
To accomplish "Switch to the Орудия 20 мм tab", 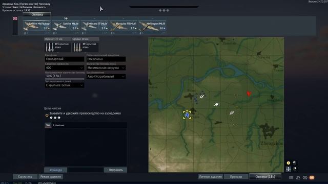I will pos(86,39).
